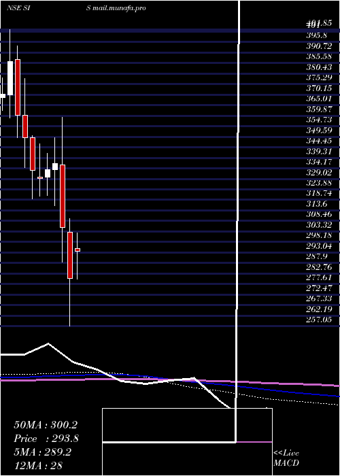Click the last small red candle near 293
This screenshot has height=476, width=340.
[x=78, y=250]
